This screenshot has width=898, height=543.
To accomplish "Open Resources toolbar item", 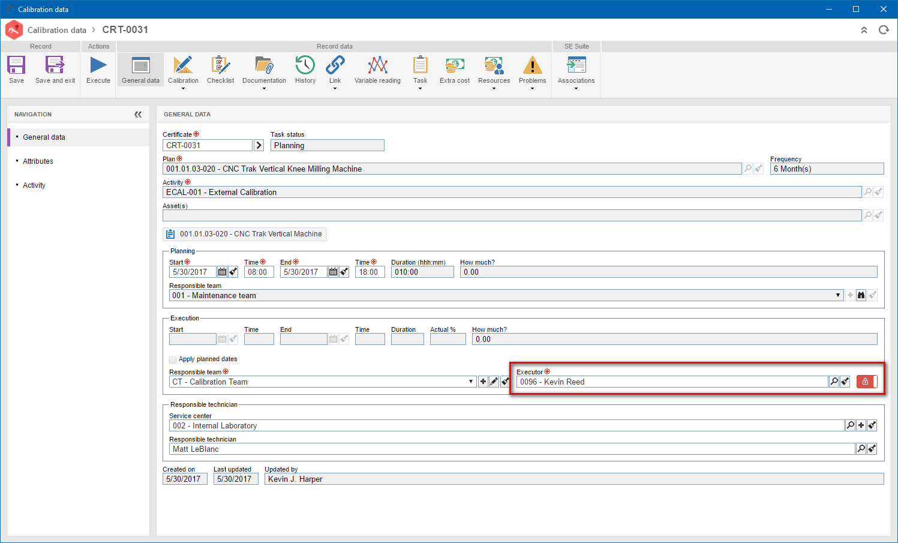I will click(x=494, y=70).
